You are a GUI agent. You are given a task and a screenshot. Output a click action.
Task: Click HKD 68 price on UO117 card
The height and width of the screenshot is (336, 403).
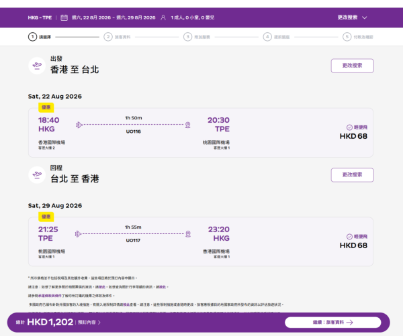[x=353, y=245]
